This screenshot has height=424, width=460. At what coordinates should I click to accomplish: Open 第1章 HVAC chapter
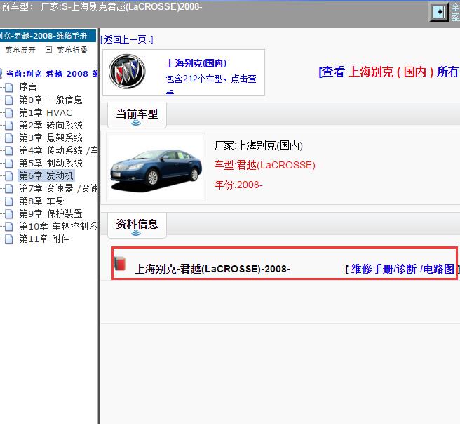tap(46, 112)
